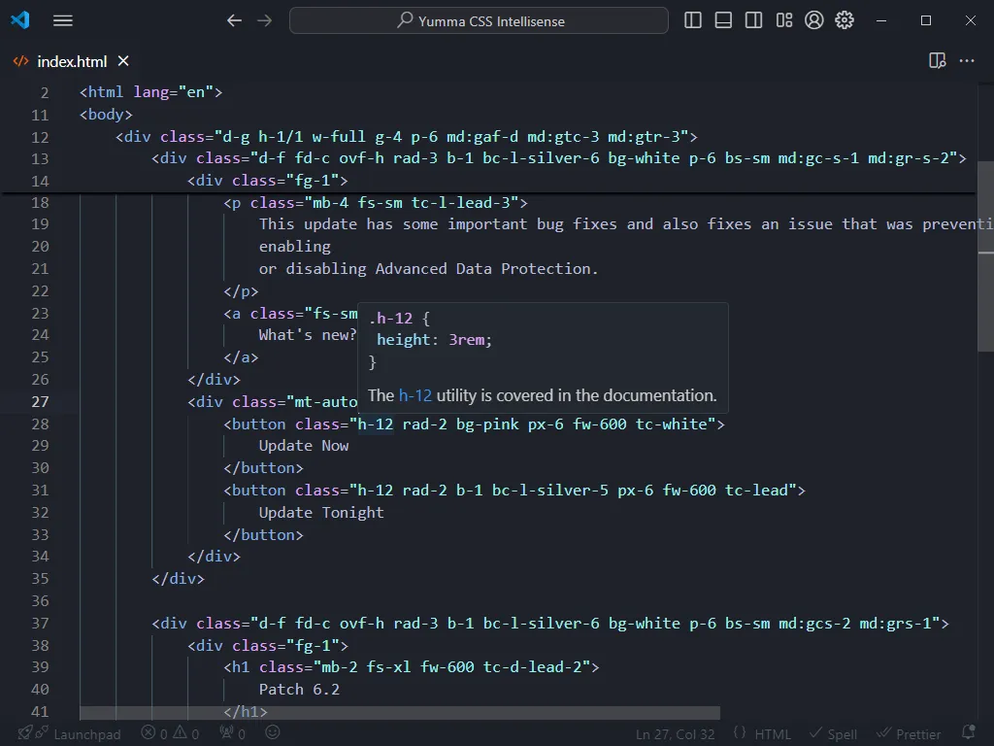Click the horizontal editor scrollbar
The width and height of the screenshot is (994, 746).
pyautogui.click(x=400, y=713)
